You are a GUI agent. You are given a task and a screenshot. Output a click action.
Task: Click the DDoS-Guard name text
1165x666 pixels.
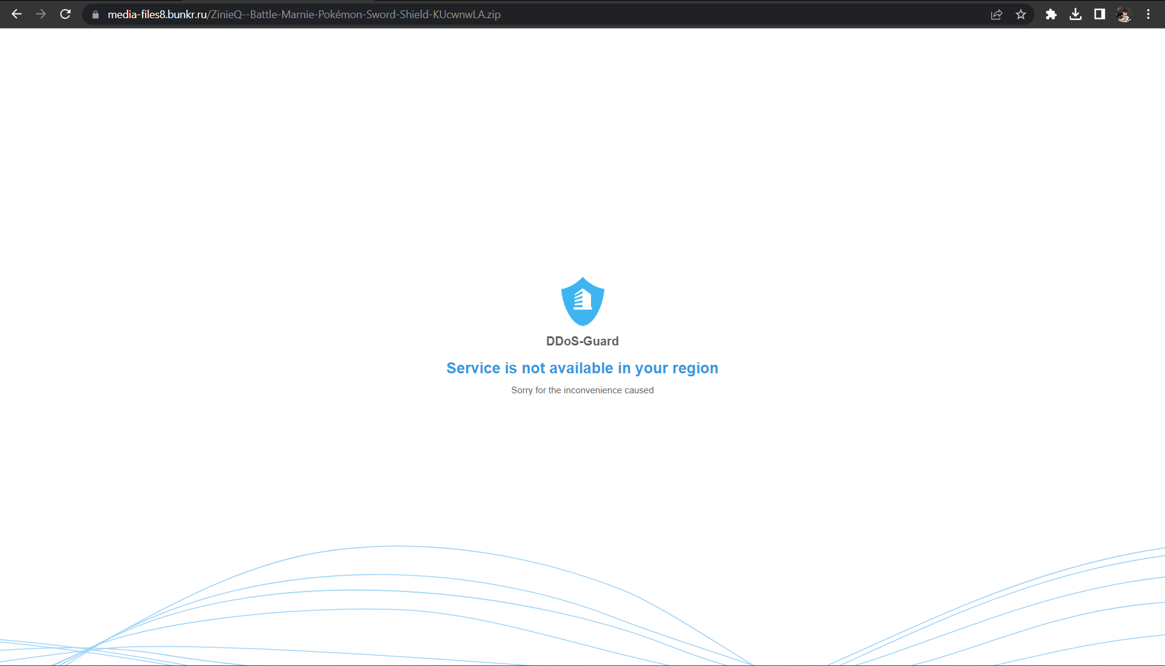pos(582,341)
